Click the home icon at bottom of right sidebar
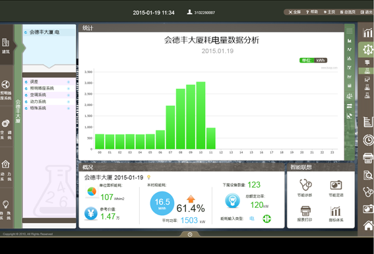374x254 pixels. (369, 225)
